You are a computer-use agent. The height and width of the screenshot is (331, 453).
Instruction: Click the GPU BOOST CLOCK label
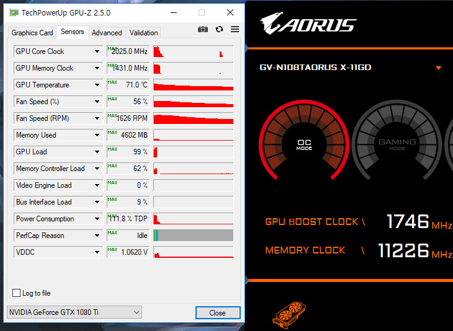tap(312, 222)
